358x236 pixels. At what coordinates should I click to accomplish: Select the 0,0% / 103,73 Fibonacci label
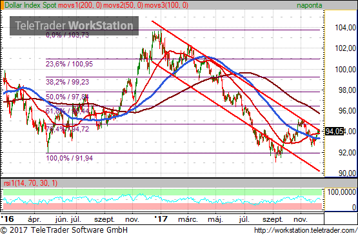pyautogui.click(x=67, y=35)
